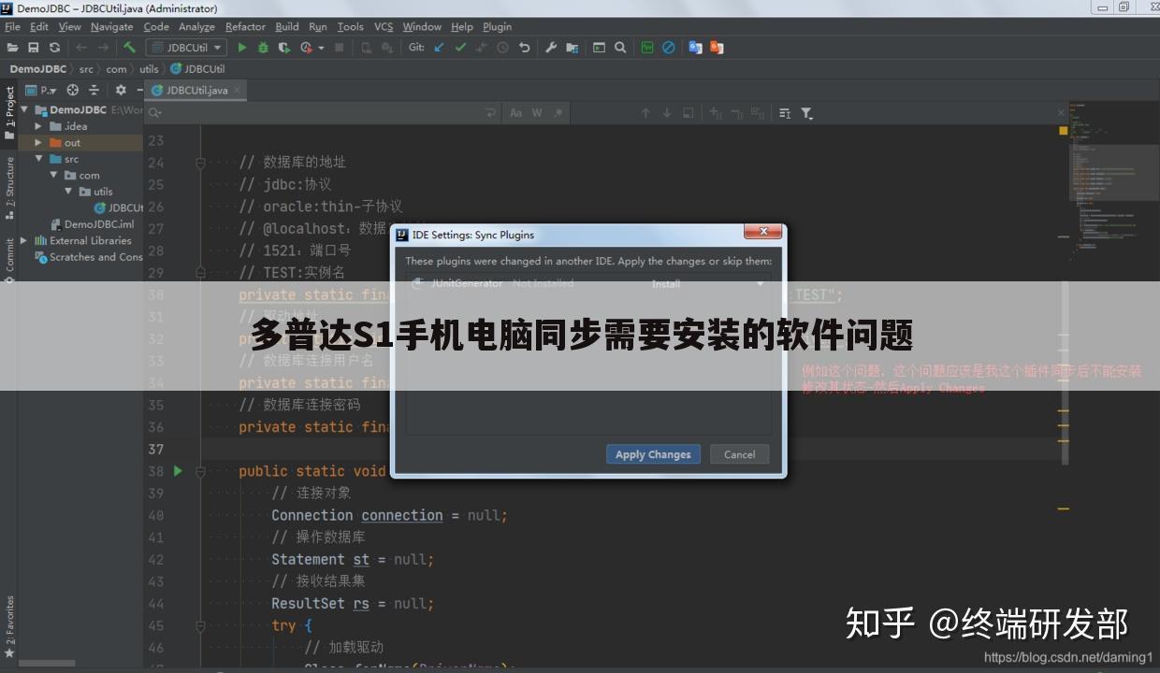Image resolution: width=1160 pixels, height=673 pixels.
Task: Click Cancel in Sync Plugins dialog
Action: [x=739, y=454]
